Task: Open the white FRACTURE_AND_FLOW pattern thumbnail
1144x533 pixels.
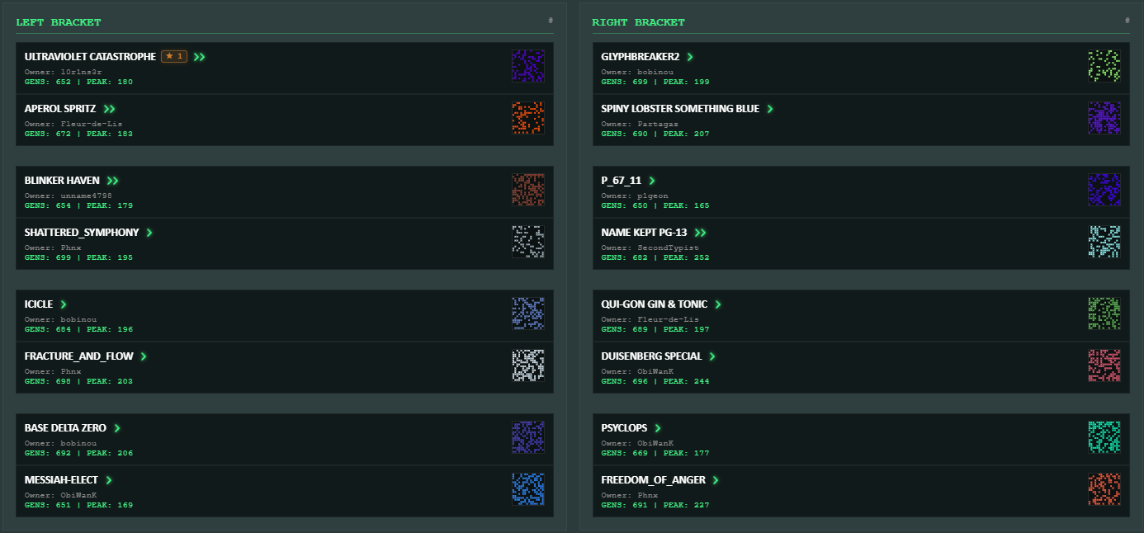Action: pos(528,366)
